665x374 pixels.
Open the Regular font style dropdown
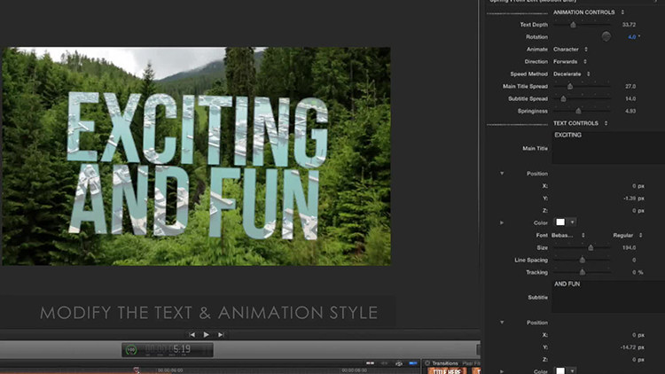pyautogui.click(x=628, y=235)
